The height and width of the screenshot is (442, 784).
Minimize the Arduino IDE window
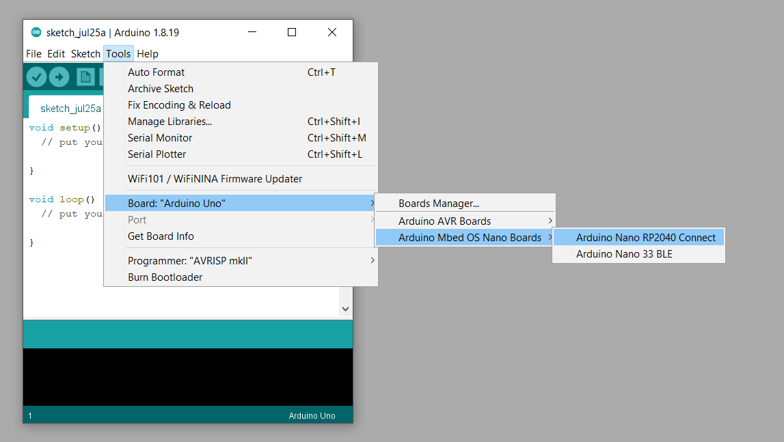click(252, 32)
